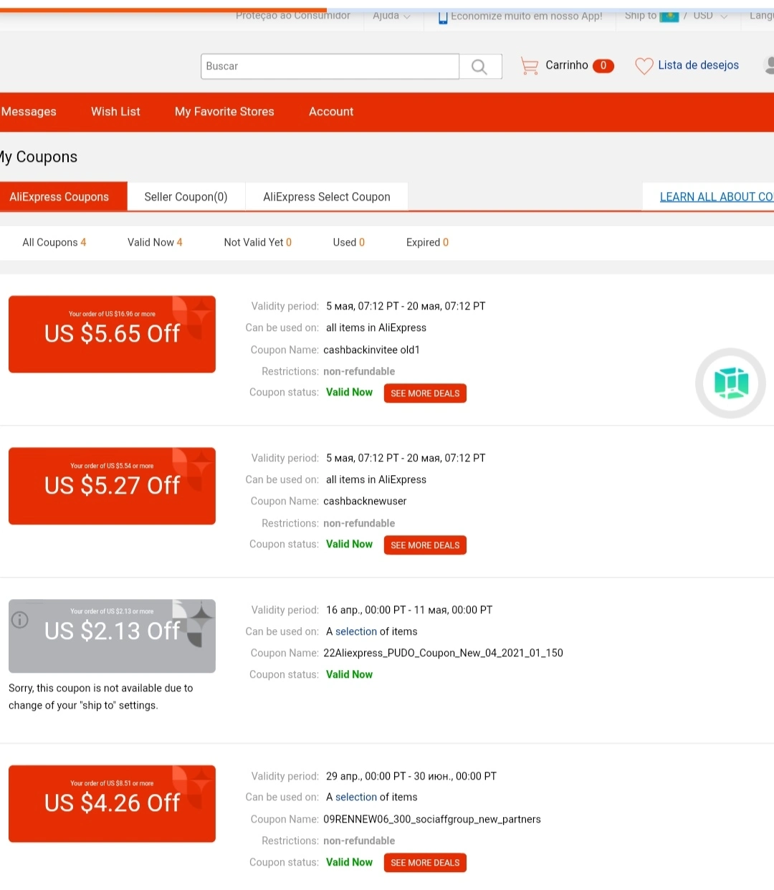This screenshot has width=774, height=890.
Task: Tap the mobile app phone icon
Action: pos(443,16)
